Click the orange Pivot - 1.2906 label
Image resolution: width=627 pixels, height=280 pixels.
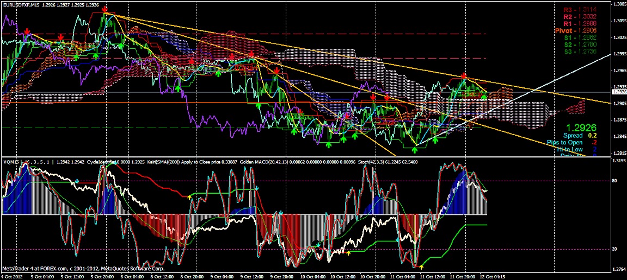tap(576, 31)
